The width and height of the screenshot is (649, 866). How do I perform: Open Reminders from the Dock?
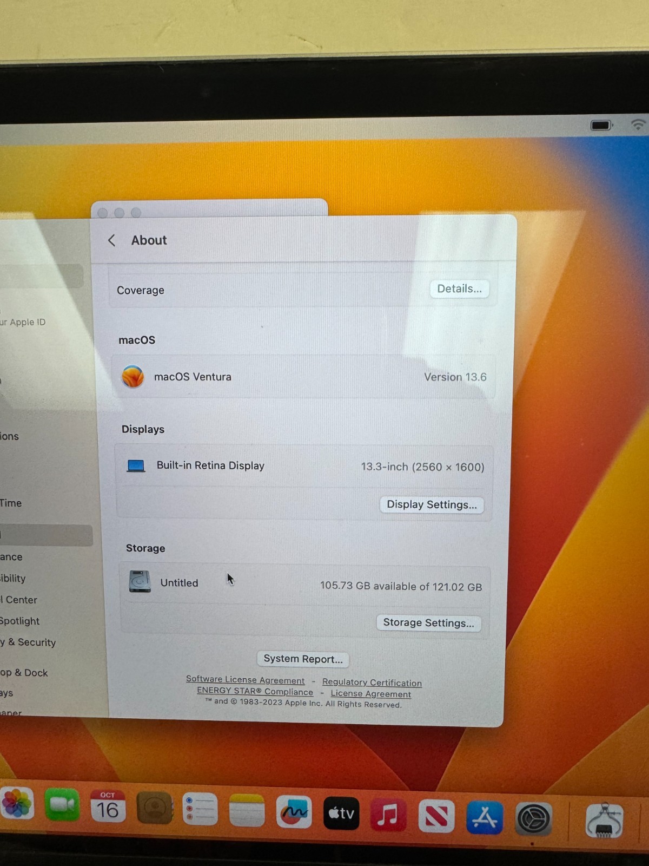coord(200,810)
